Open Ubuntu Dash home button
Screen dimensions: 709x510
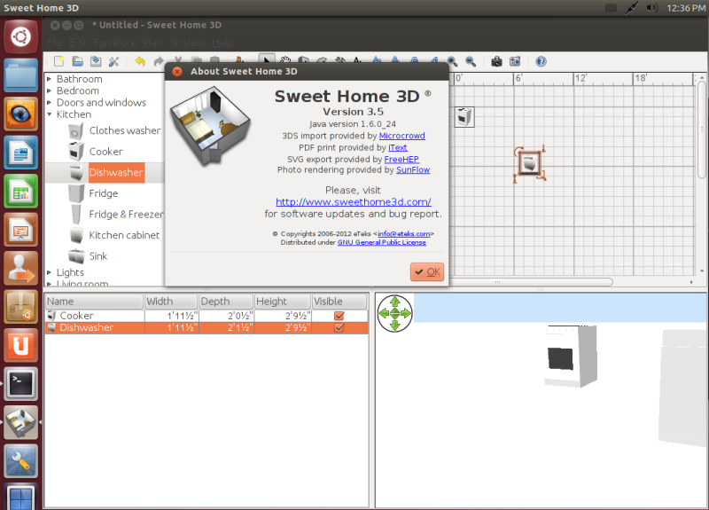click(20, 36)
